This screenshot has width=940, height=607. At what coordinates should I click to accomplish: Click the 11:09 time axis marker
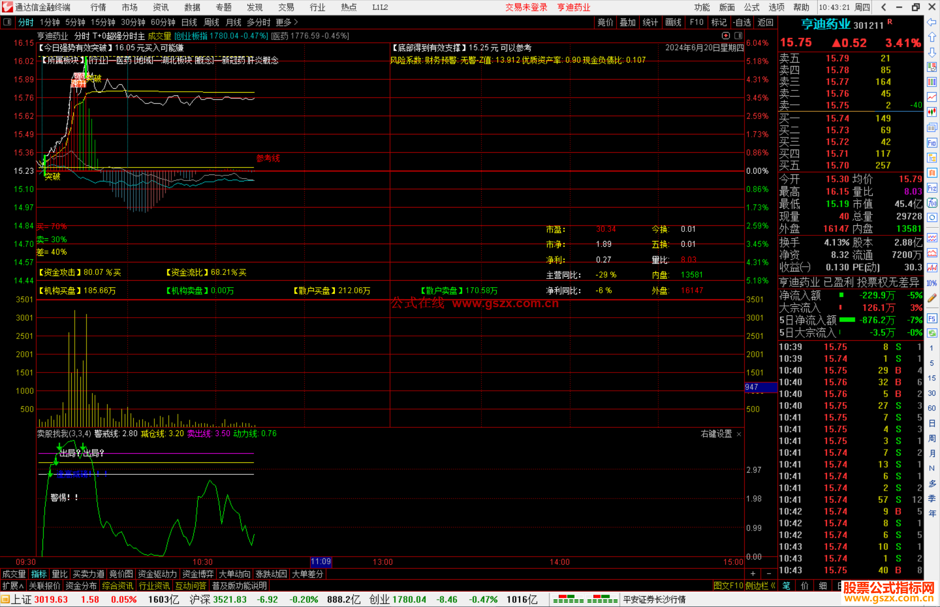[321, 562]
